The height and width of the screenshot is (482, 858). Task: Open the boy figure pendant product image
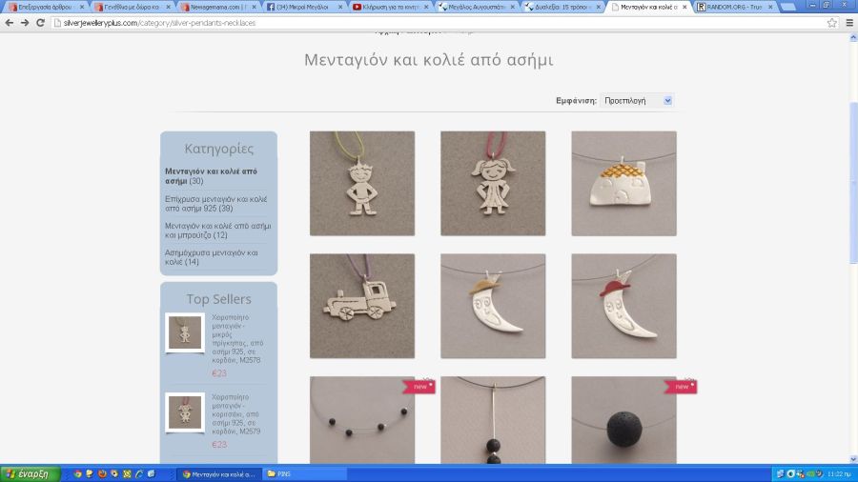(x=362, y=183)
